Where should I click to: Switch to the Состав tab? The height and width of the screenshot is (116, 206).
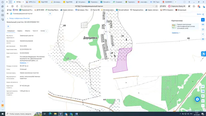[42, 31]
